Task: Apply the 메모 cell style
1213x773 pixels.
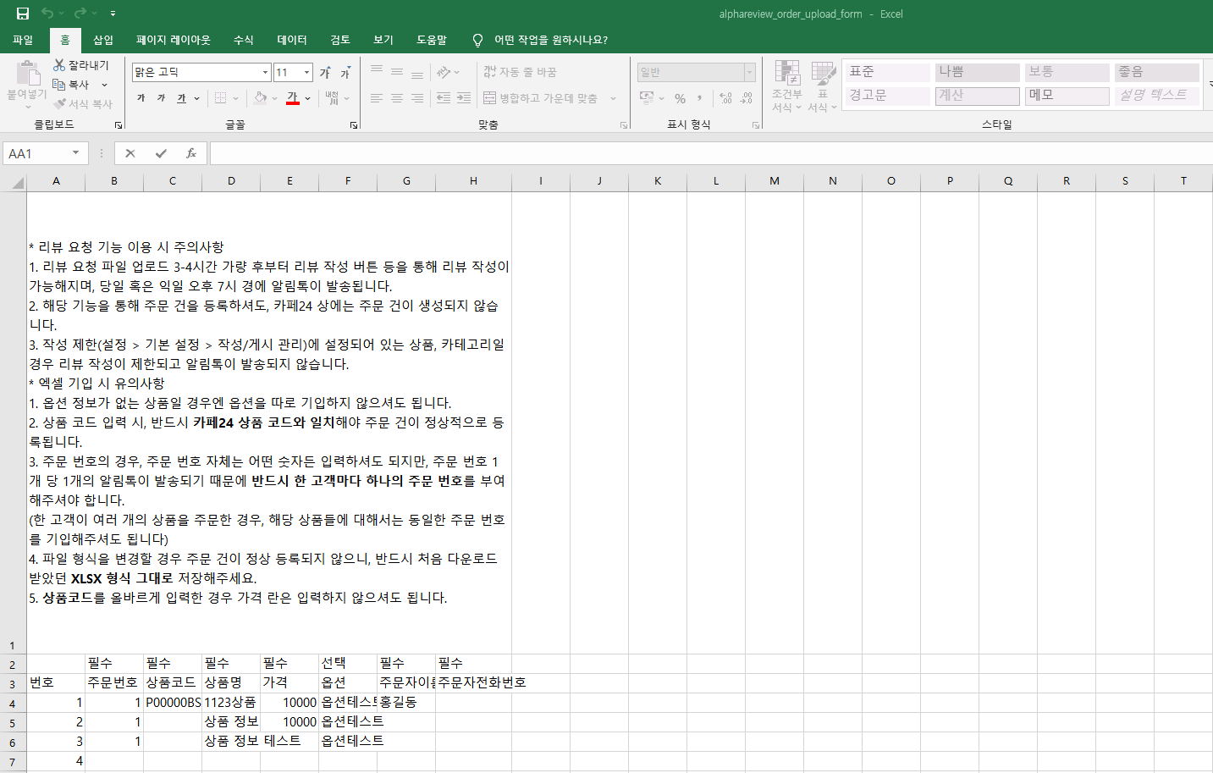Action: click(1067, 95)
